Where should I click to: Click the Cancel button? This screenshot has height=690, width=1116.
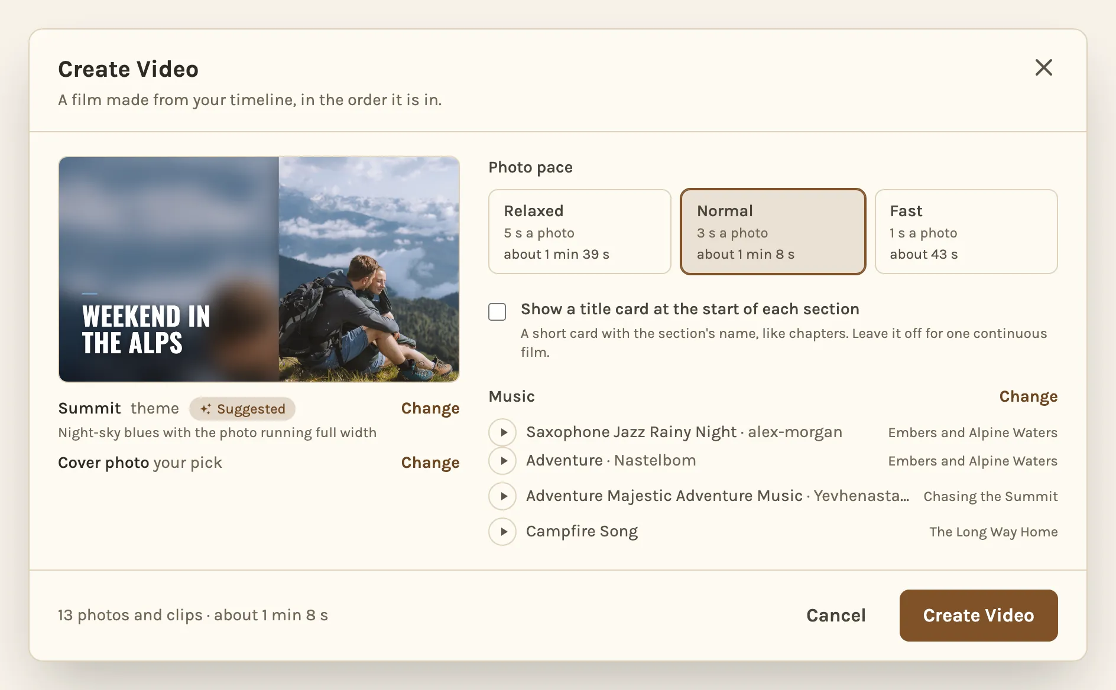tap(836, 616)
